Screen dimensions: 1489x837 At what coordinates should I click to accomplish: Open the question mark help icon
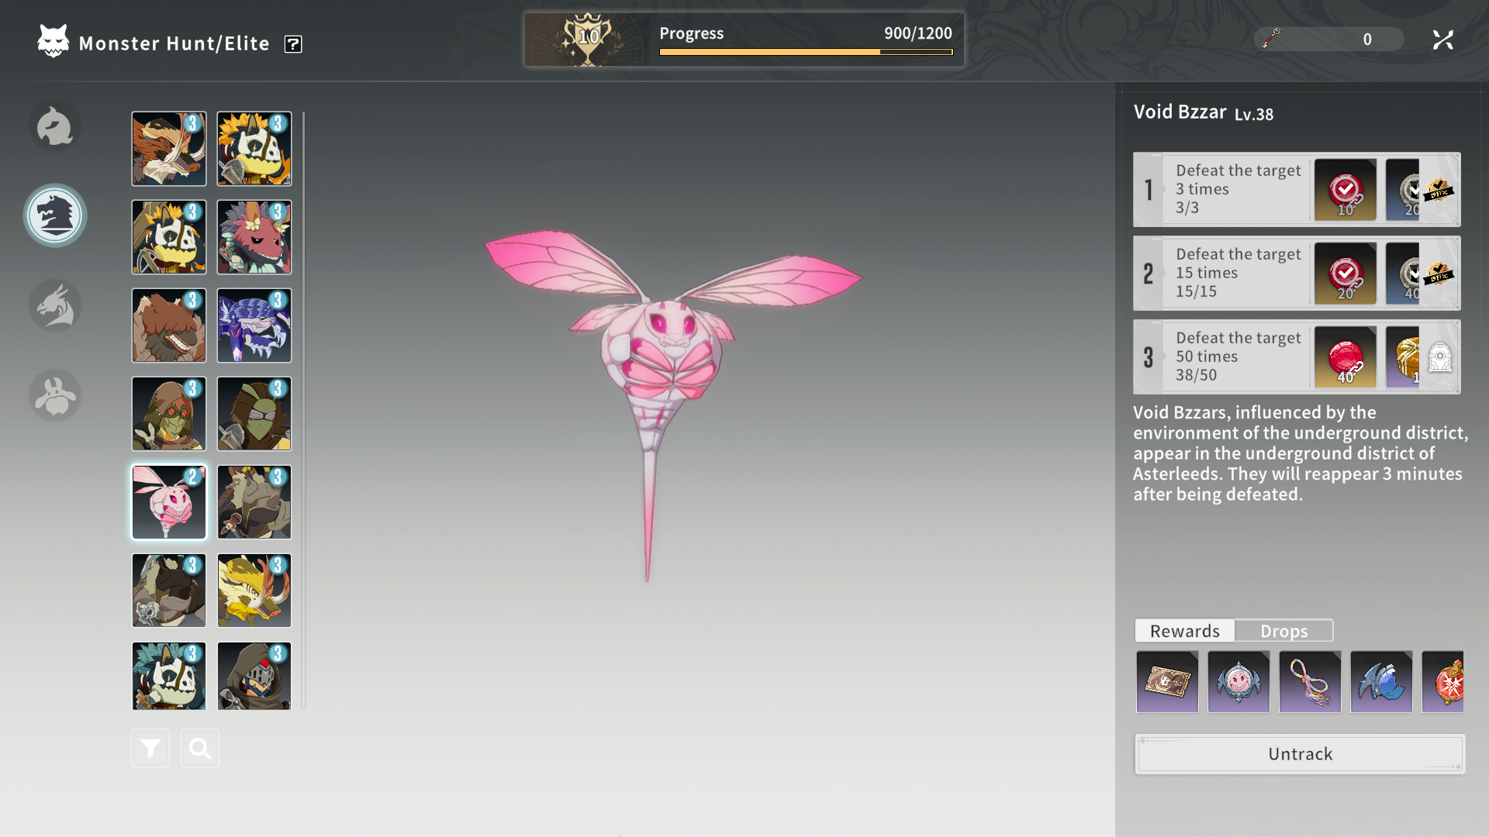tap(293, 44)
